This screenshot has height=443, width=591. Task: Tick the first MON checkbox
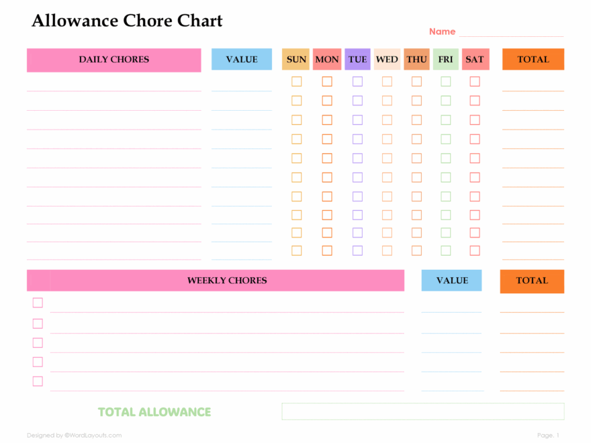[x=327, y=82]
